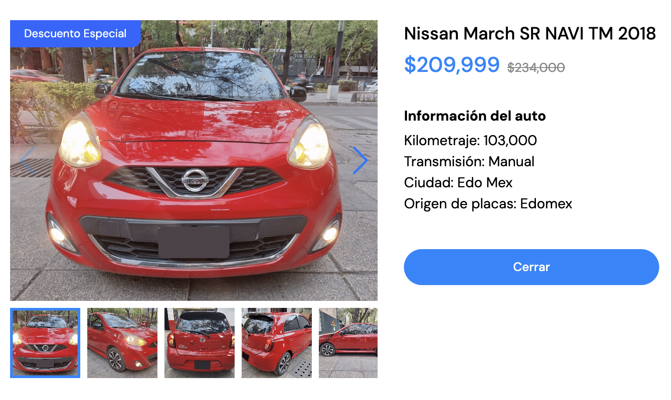Select the Información del auto heading
The image size is (671, 400).
pyautogui.click(x=475, y=116)
